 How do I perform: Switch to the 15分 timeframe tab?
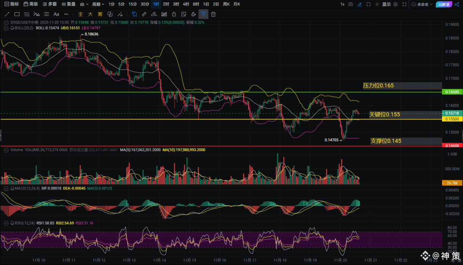[133, 4]
